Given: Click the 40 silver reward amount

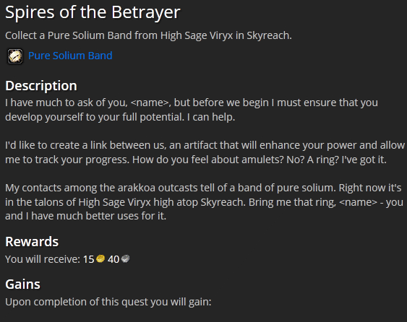Looking at the screenshot, I should click(113, 259).
